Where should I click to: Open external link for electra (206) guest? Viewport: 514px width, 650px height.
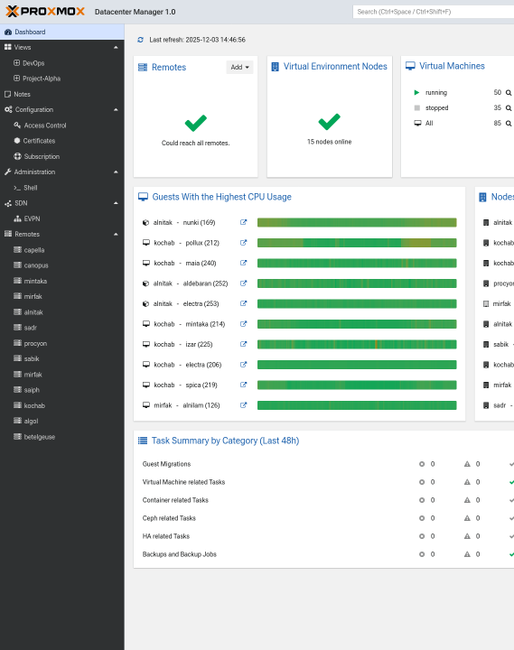point(244,365)
